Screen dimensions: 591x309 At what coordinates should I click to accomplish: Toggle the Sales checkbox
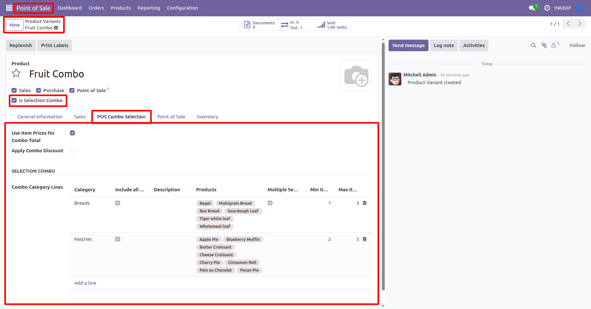click(14, 91)
